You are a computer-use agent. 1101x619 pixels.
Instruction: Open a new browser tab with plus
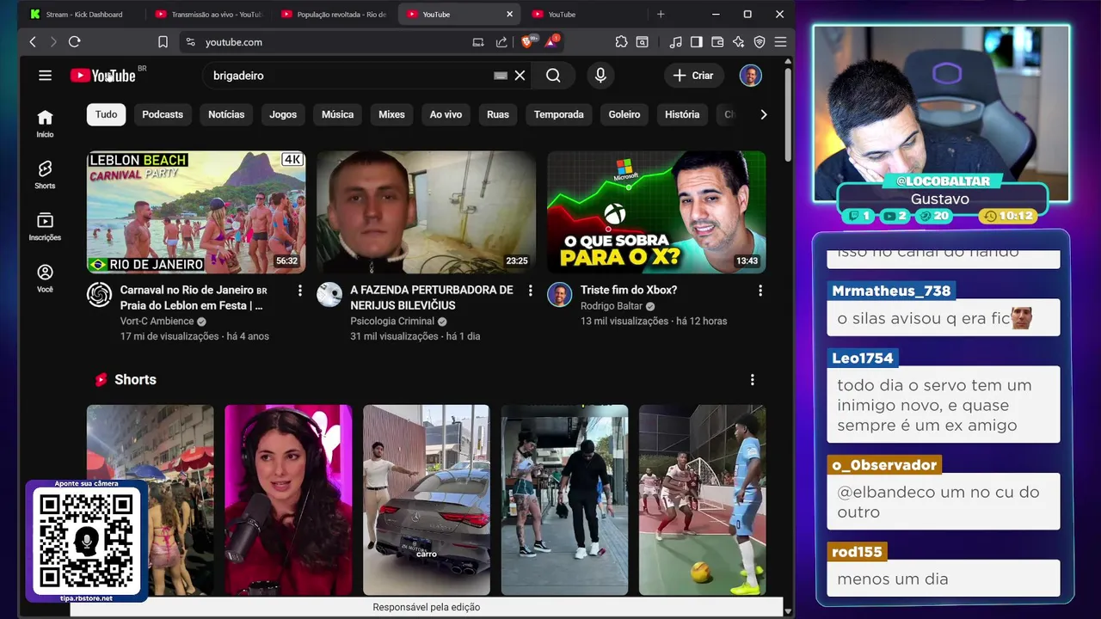point(661,14)
